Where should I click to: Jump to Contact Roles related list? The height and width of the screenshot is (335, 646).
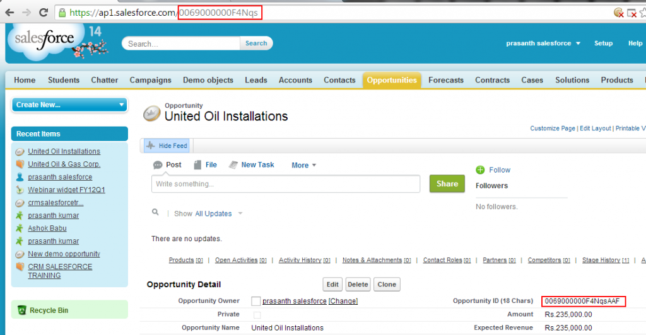[x=447, y=260]
